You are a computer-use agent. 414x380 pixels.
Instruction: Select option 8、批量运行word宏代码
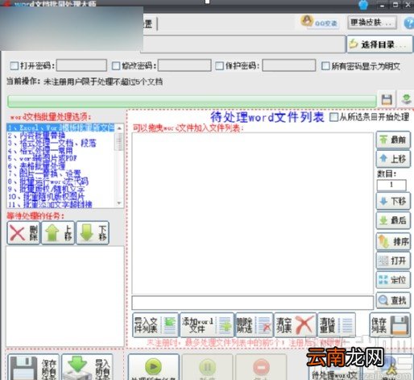pyautogui.click(x=48, y=181)
